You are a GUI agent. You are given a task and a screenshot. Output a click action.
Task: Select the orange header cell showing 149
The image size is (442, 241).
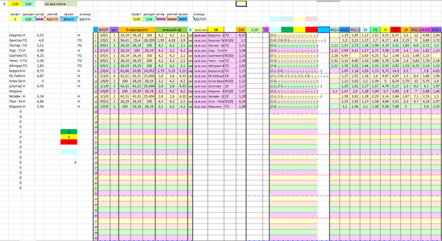coord(241,30)
